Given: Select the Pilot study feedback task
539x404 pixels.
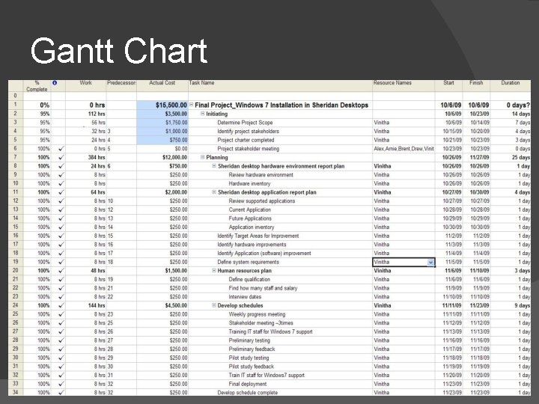Looking at the screenshot, I should [x=252, y=367].
